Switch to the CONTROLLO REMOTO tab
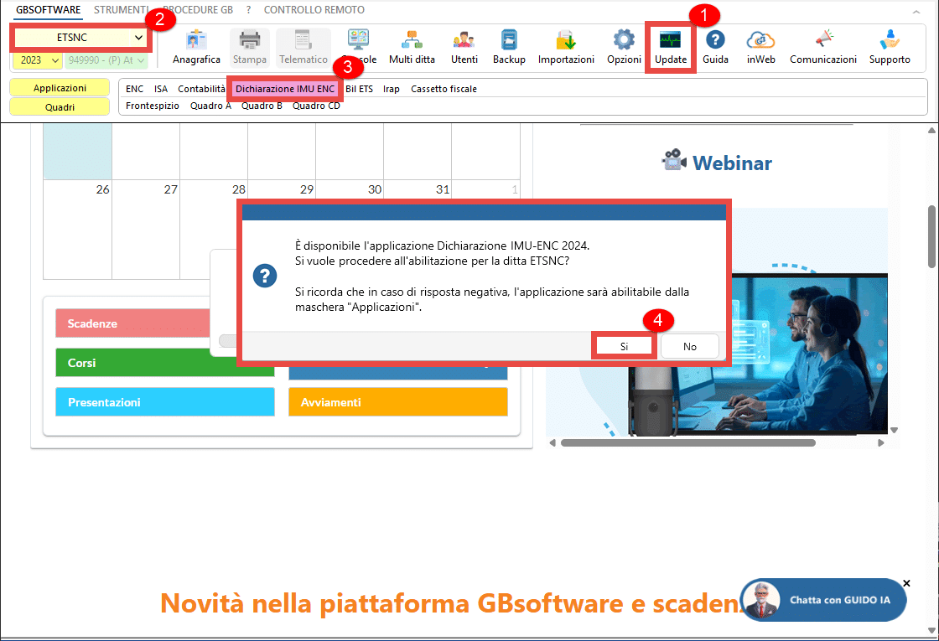The height and width of the screenshot is (641, 939). [314, 9]
